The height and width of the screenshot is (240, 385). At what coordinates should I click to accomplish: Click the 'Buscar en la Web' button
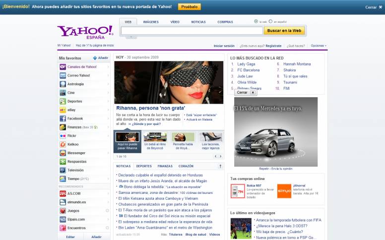coord(284,31)
